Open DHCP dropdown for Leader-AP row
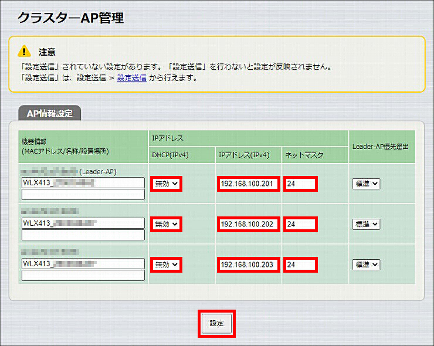The image size is (434, 346). coord(167,184)
